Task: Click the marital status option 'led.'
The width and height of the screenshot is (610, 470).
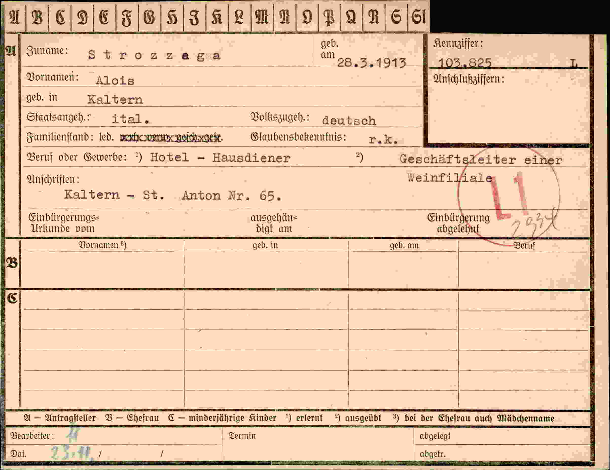Action: pos(106,137)
